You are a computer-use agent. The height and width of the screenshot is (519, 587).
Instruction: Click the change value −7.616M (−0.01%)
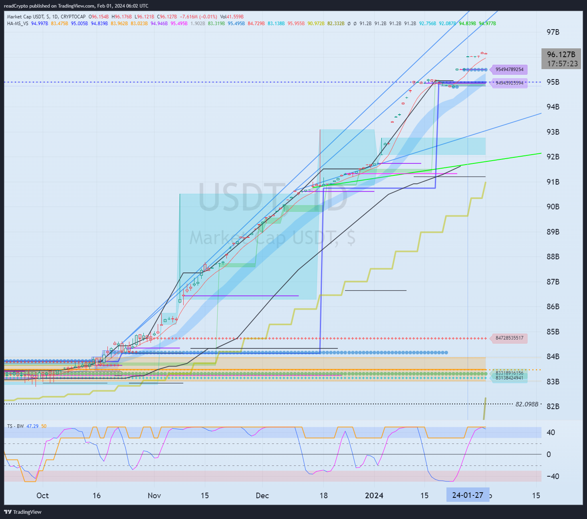[199, 17]
